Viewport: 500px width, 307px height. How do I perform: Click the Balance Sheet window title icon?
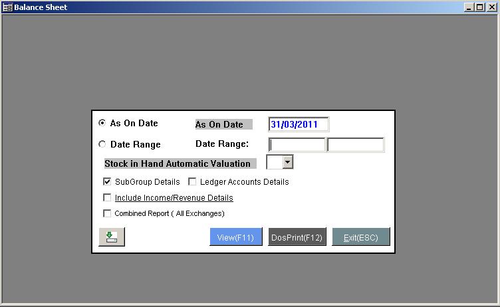click(7, 7)
